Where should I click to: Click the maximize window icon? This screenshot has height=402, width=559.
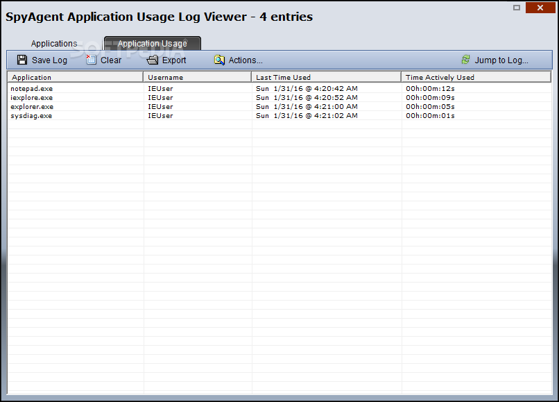point(517,8)
